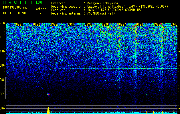Image resolution: width=180 pixels, height=114 pixels.
Task: Click observer name Masayuki Kobayashi
Action: tap(103, 3)
